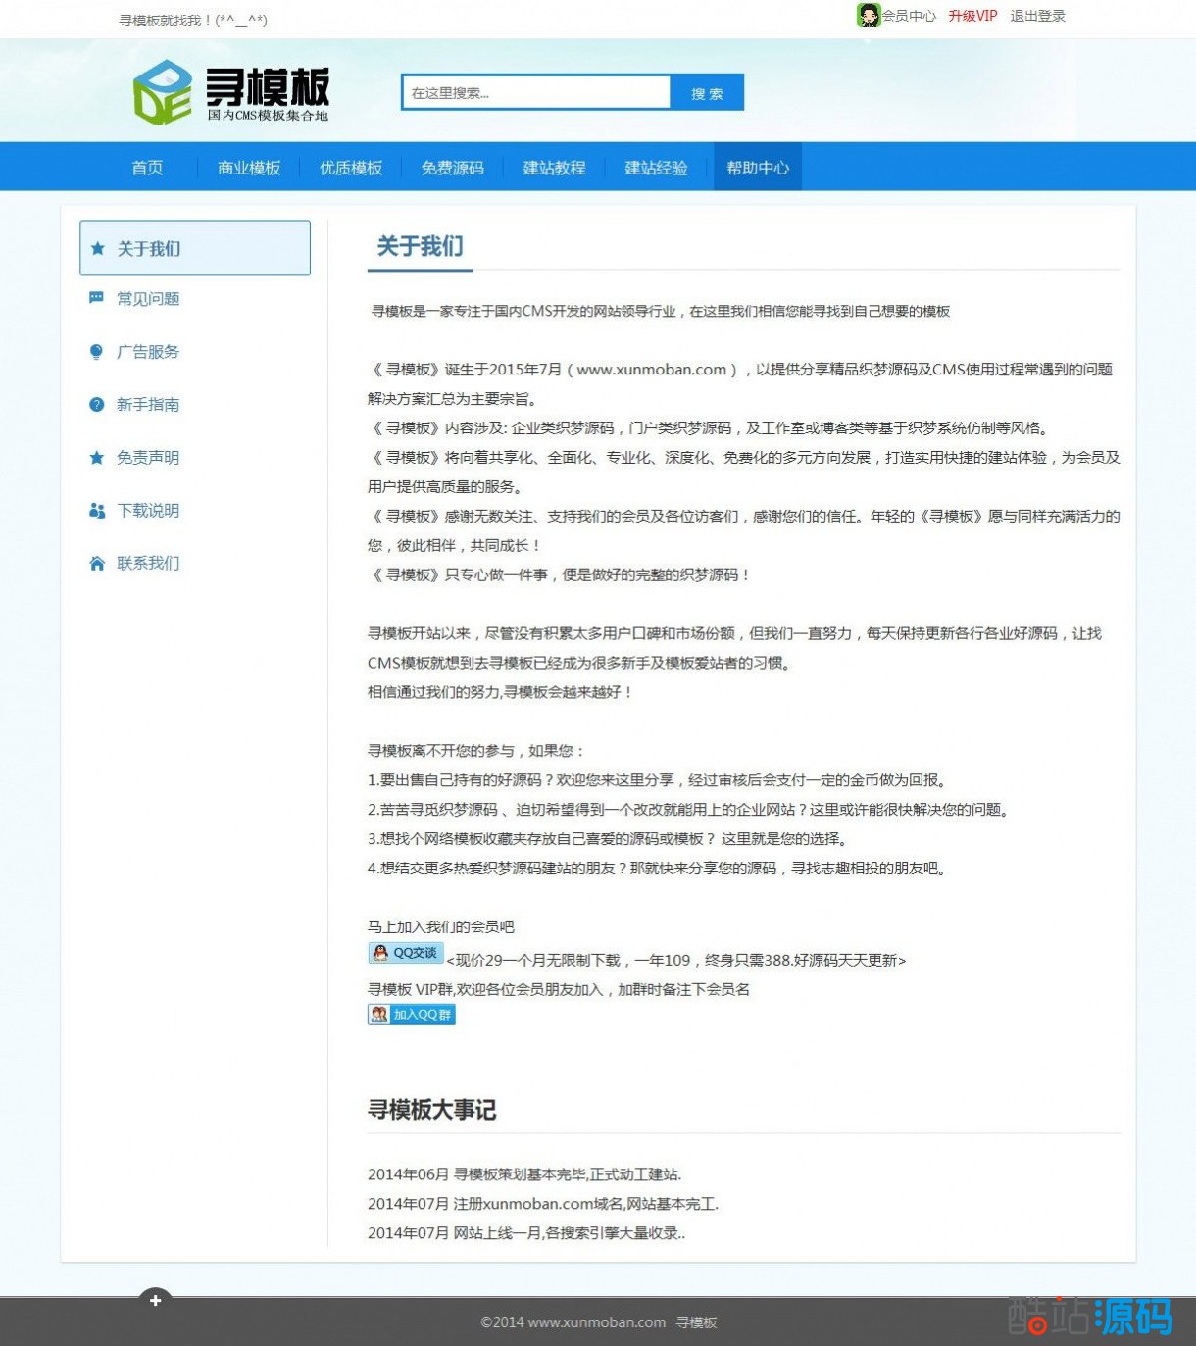Open the 免费源码 navigation item
1196x1346 pixels.
(452, 168)
